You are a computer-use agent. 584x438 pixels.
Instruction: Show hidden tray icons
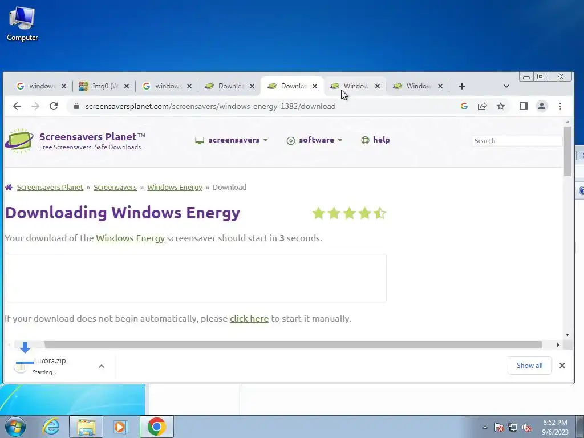(x=485, y=427)
